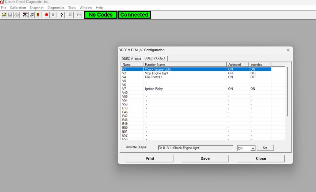Screen dimensions: 316x192
Task: Click the floppy disk save icon
Action: 10,15
